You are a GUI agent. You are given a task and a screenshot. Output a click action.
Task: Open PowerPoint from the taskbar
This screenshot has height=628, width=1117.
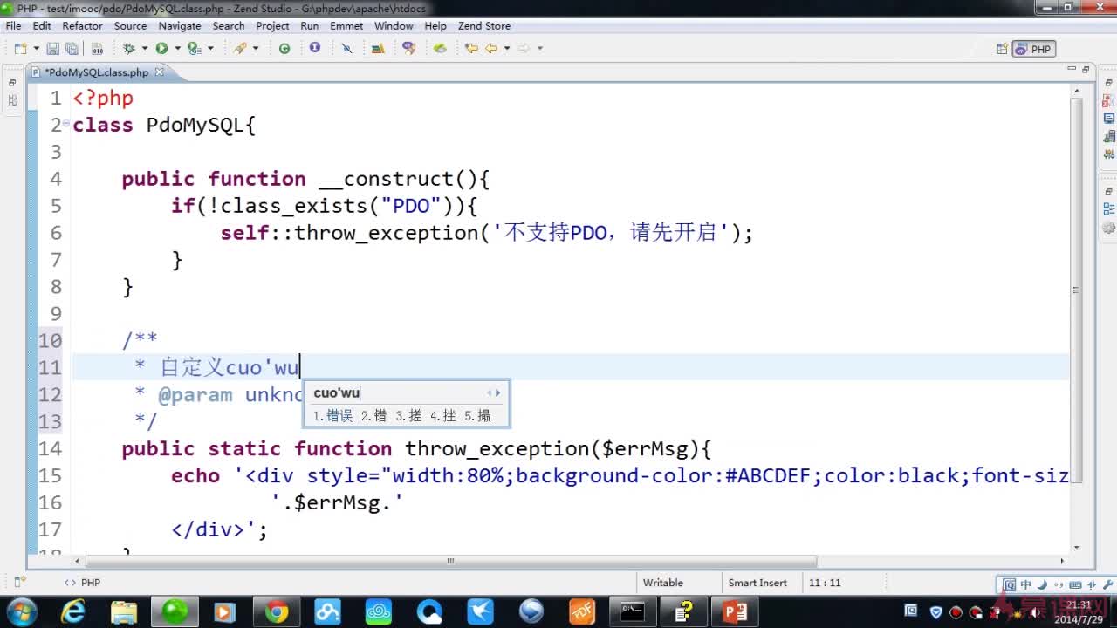pyautogui.click(x=735, y=612)
